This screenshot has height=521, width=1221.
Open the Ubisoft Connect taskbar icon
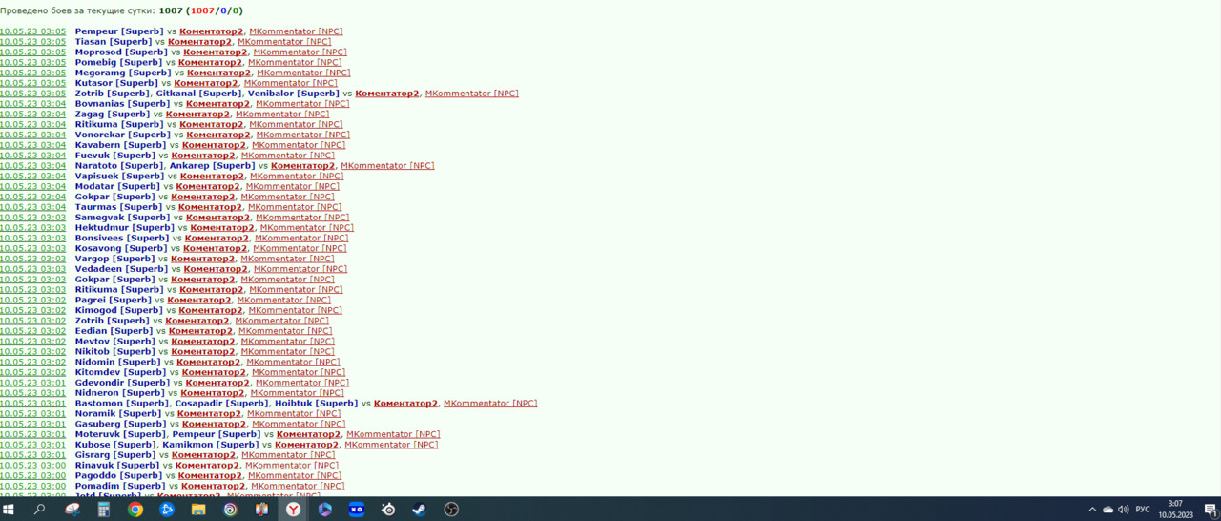230,510
